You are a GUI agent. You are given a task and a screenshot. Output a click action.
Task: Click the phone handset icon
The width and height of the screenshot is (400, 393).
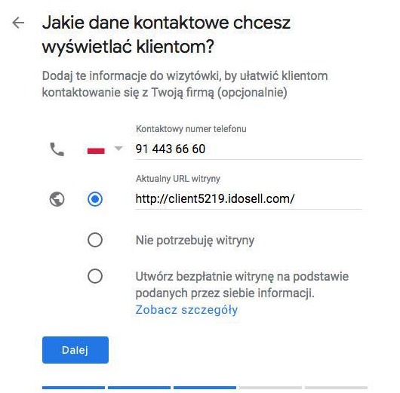57,149
